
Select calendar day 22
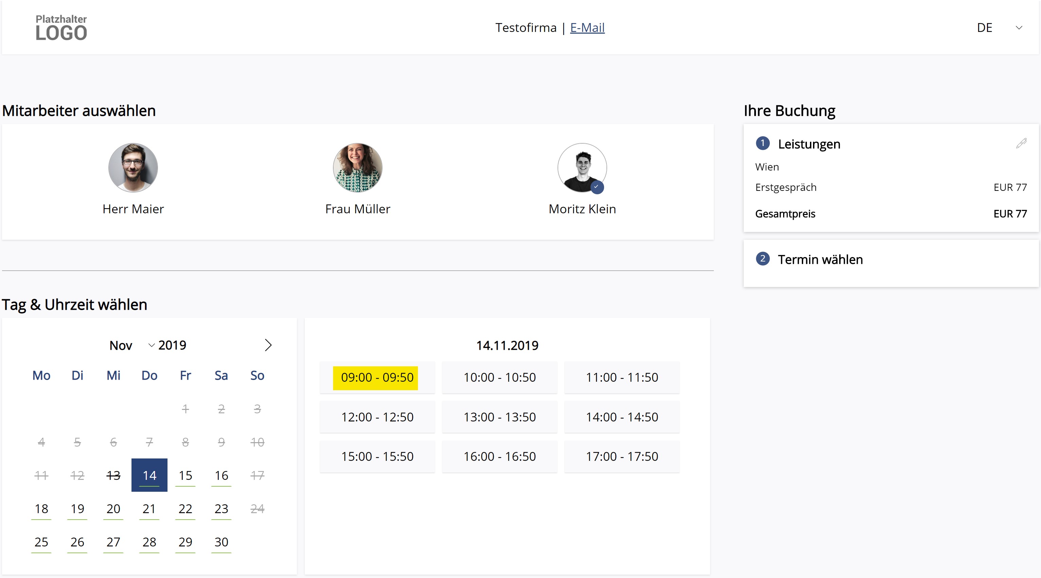[x=185, y=508]
